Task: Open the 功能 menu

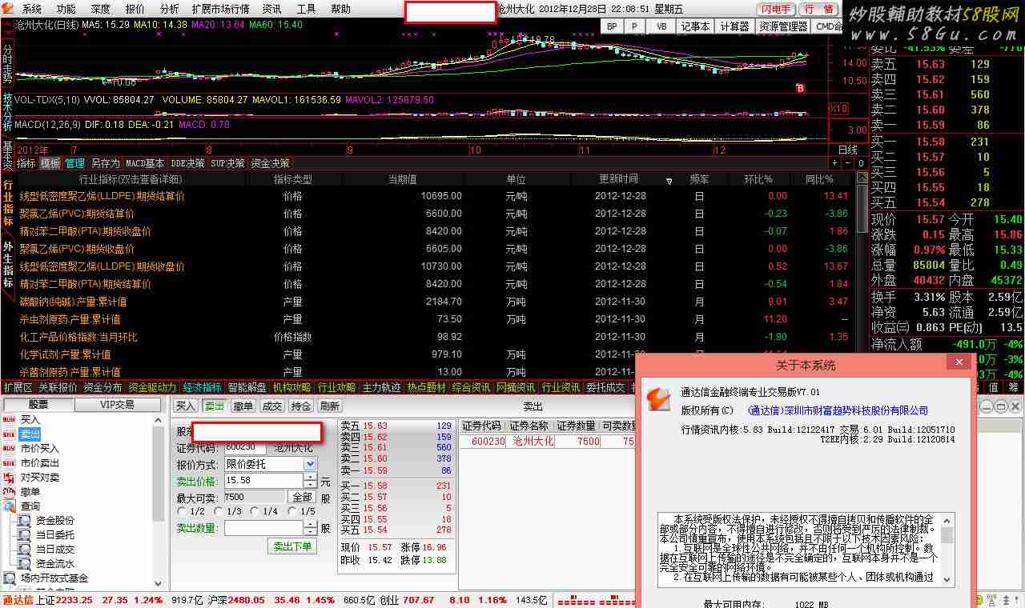Action: tap(66, 9)
